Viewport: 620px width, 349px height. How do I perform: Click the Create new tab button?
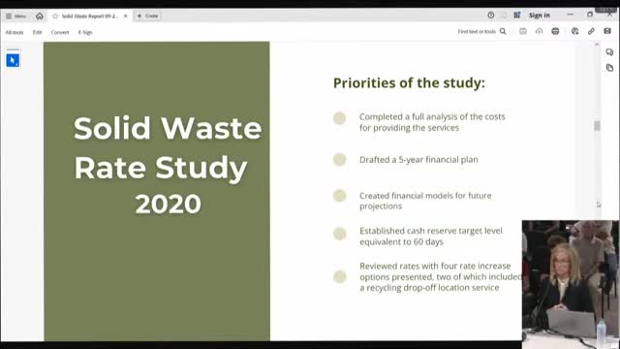147,16
